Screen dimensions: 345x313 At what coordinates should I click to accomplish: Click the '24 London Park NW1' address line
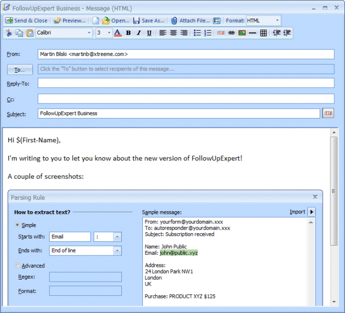click(169, 272)
